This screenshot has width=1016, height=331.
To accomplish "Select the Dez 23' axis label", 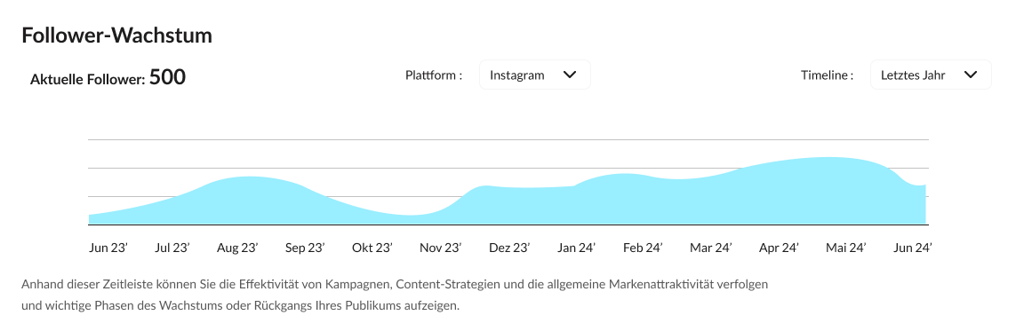I will 509,248.
